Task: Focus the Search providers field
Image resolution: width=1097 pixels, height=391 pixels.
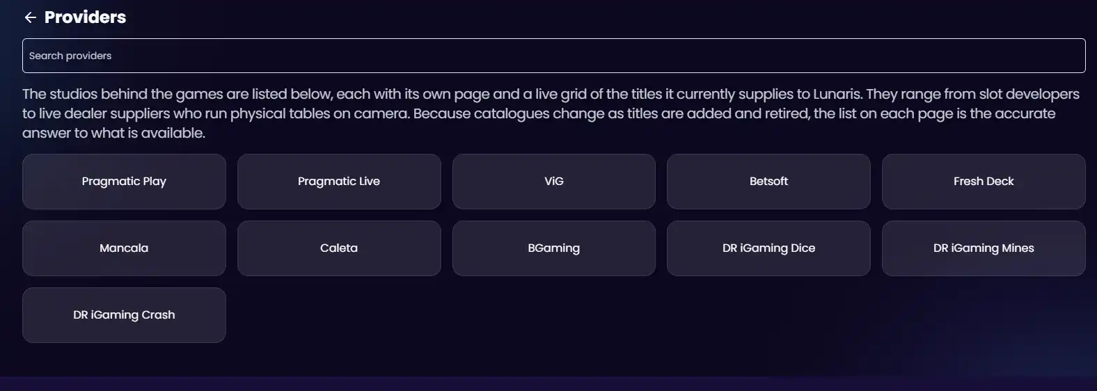Action: pyautogui.click(x=553, y=56)
